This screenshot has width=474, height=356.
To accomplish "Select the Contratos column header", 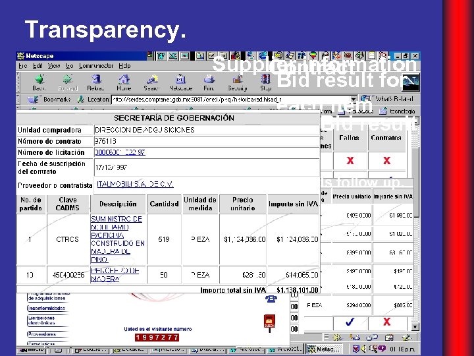I will (x=386, y=138).
